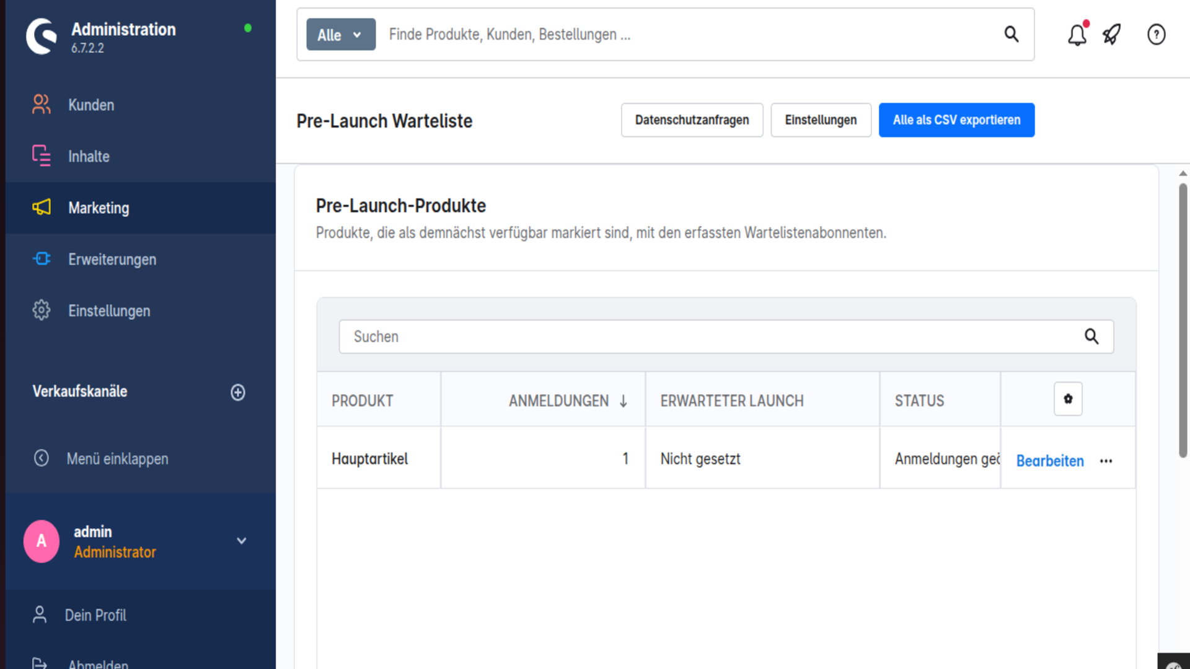Viewport: 1190px width, 669px height.
Task: Click the Shopware logo icon
Action: [42, 36]
